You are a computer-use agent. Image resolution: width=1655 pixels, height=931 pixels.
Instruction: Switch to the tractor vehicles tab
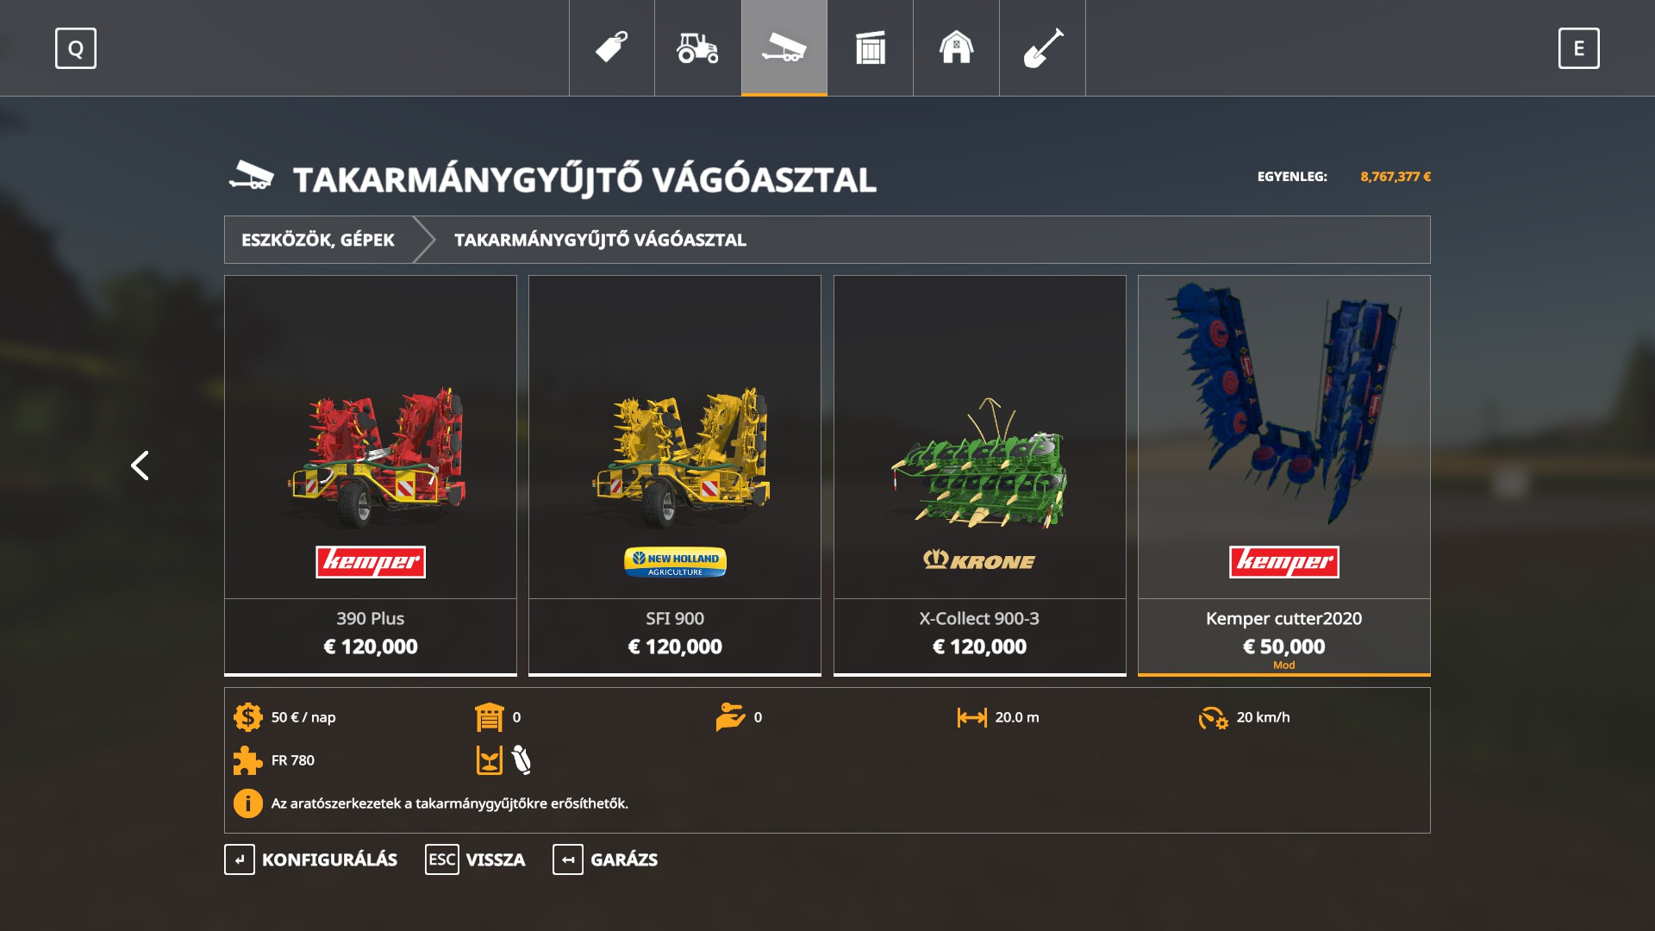tap(698, 47)
